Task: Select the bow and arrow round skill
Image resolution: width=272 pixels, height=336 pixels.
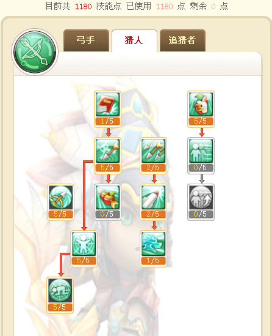Action: pos(60,197)
